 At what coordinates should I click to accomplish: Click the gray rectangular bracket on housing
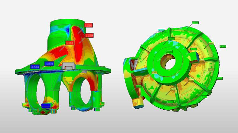pos(69,66)
